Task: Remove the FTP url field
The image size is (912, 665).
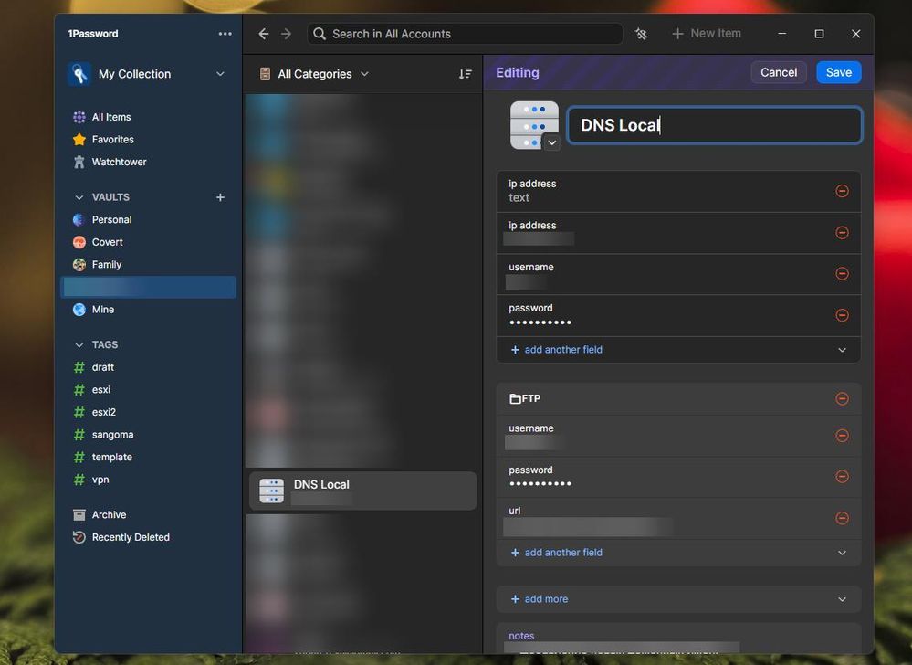Action: [842, 518]
